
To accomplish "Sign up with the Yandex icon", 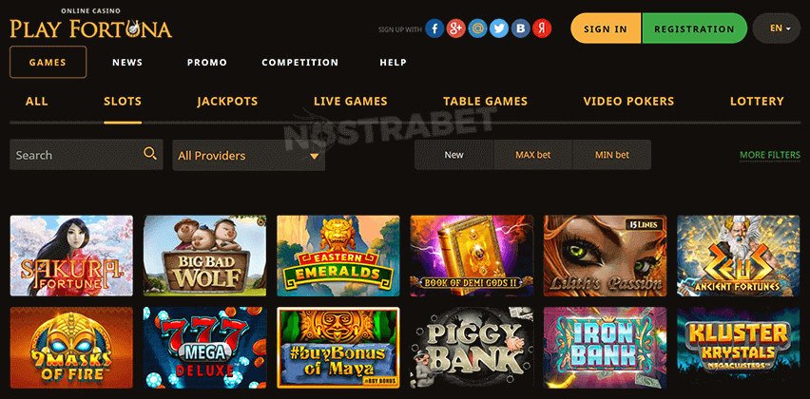I will (x=542, y=28).
